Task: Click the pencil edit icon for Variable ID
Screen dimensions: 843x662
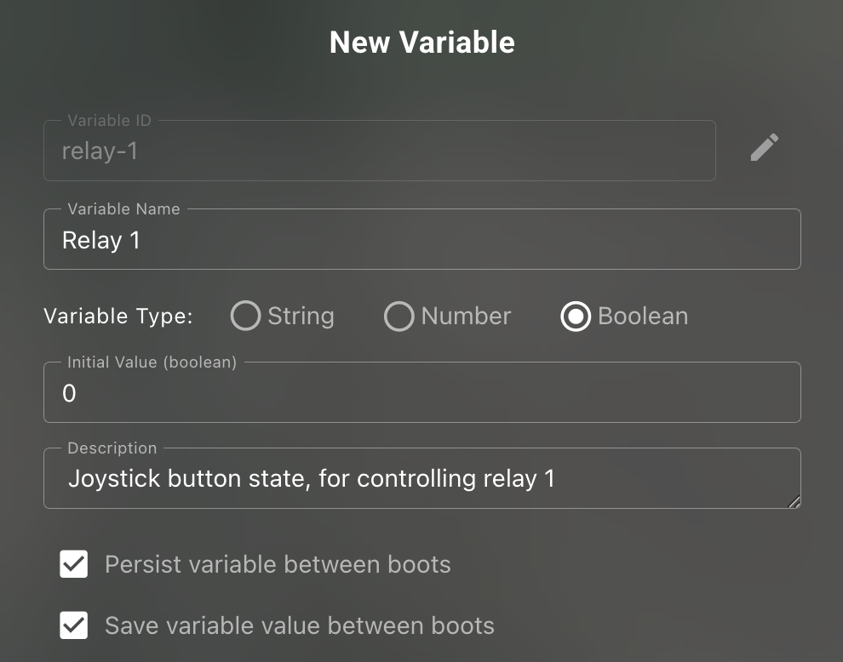Action: (x=764, y=147)
